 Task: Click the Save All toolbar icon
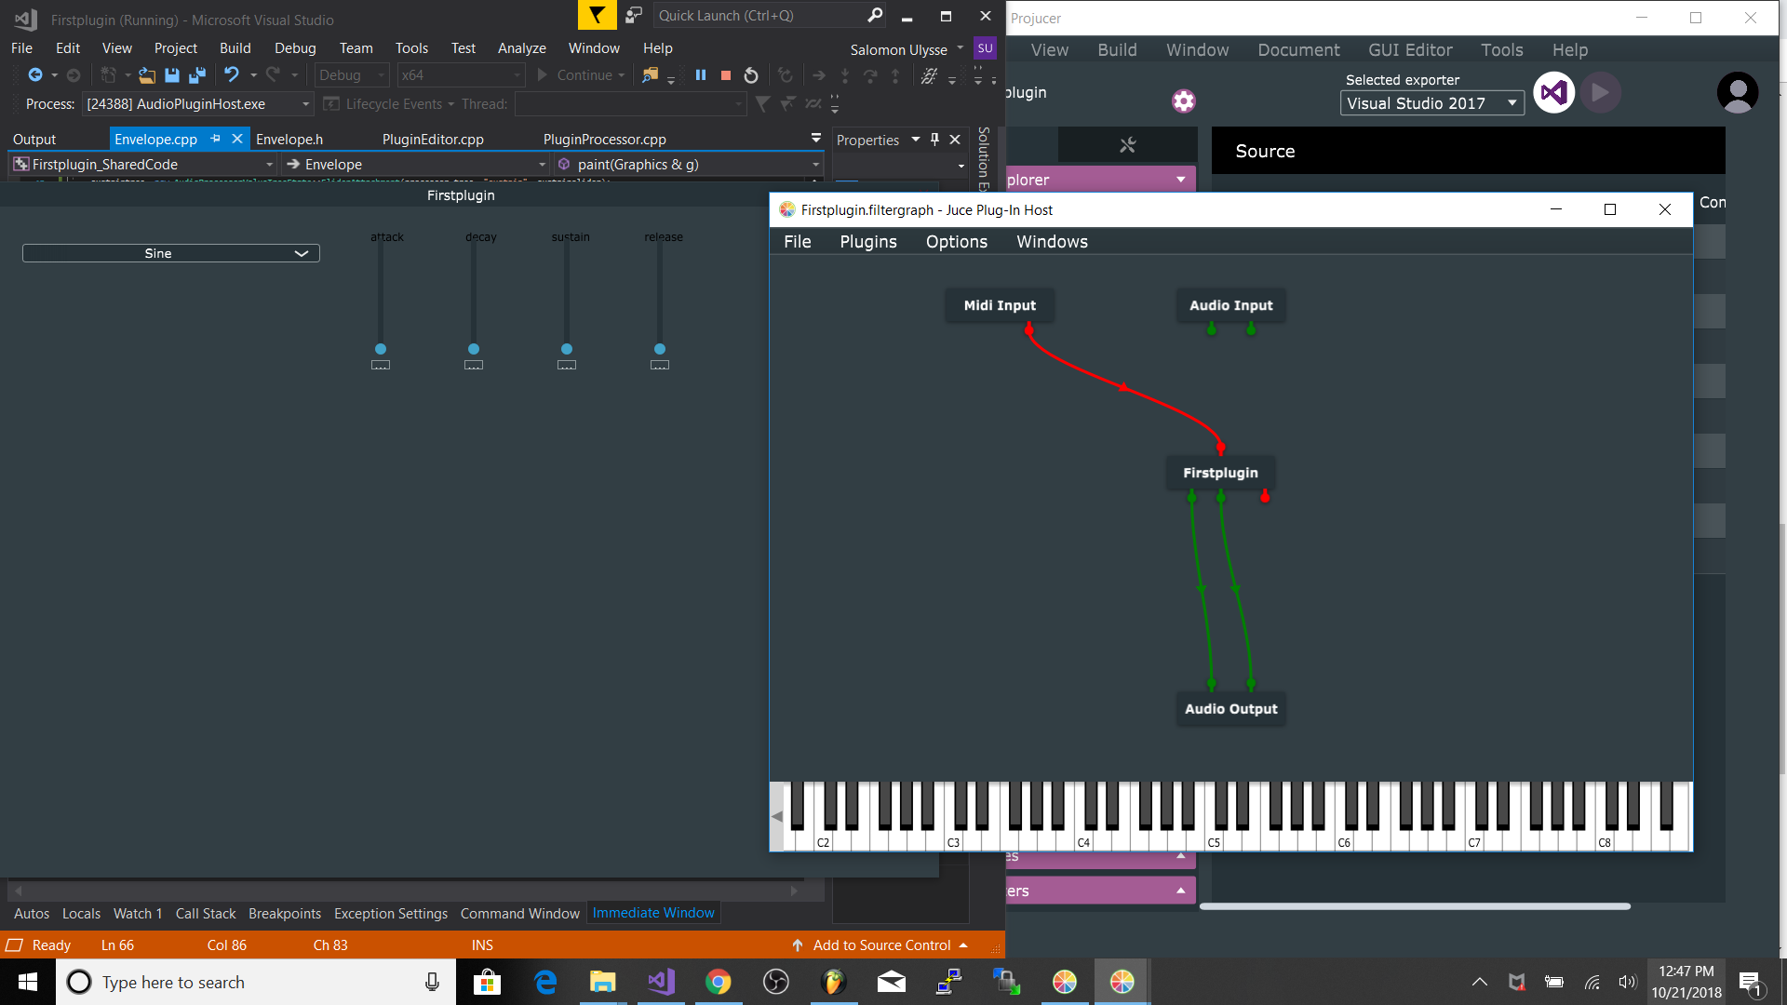coord(197,75)
